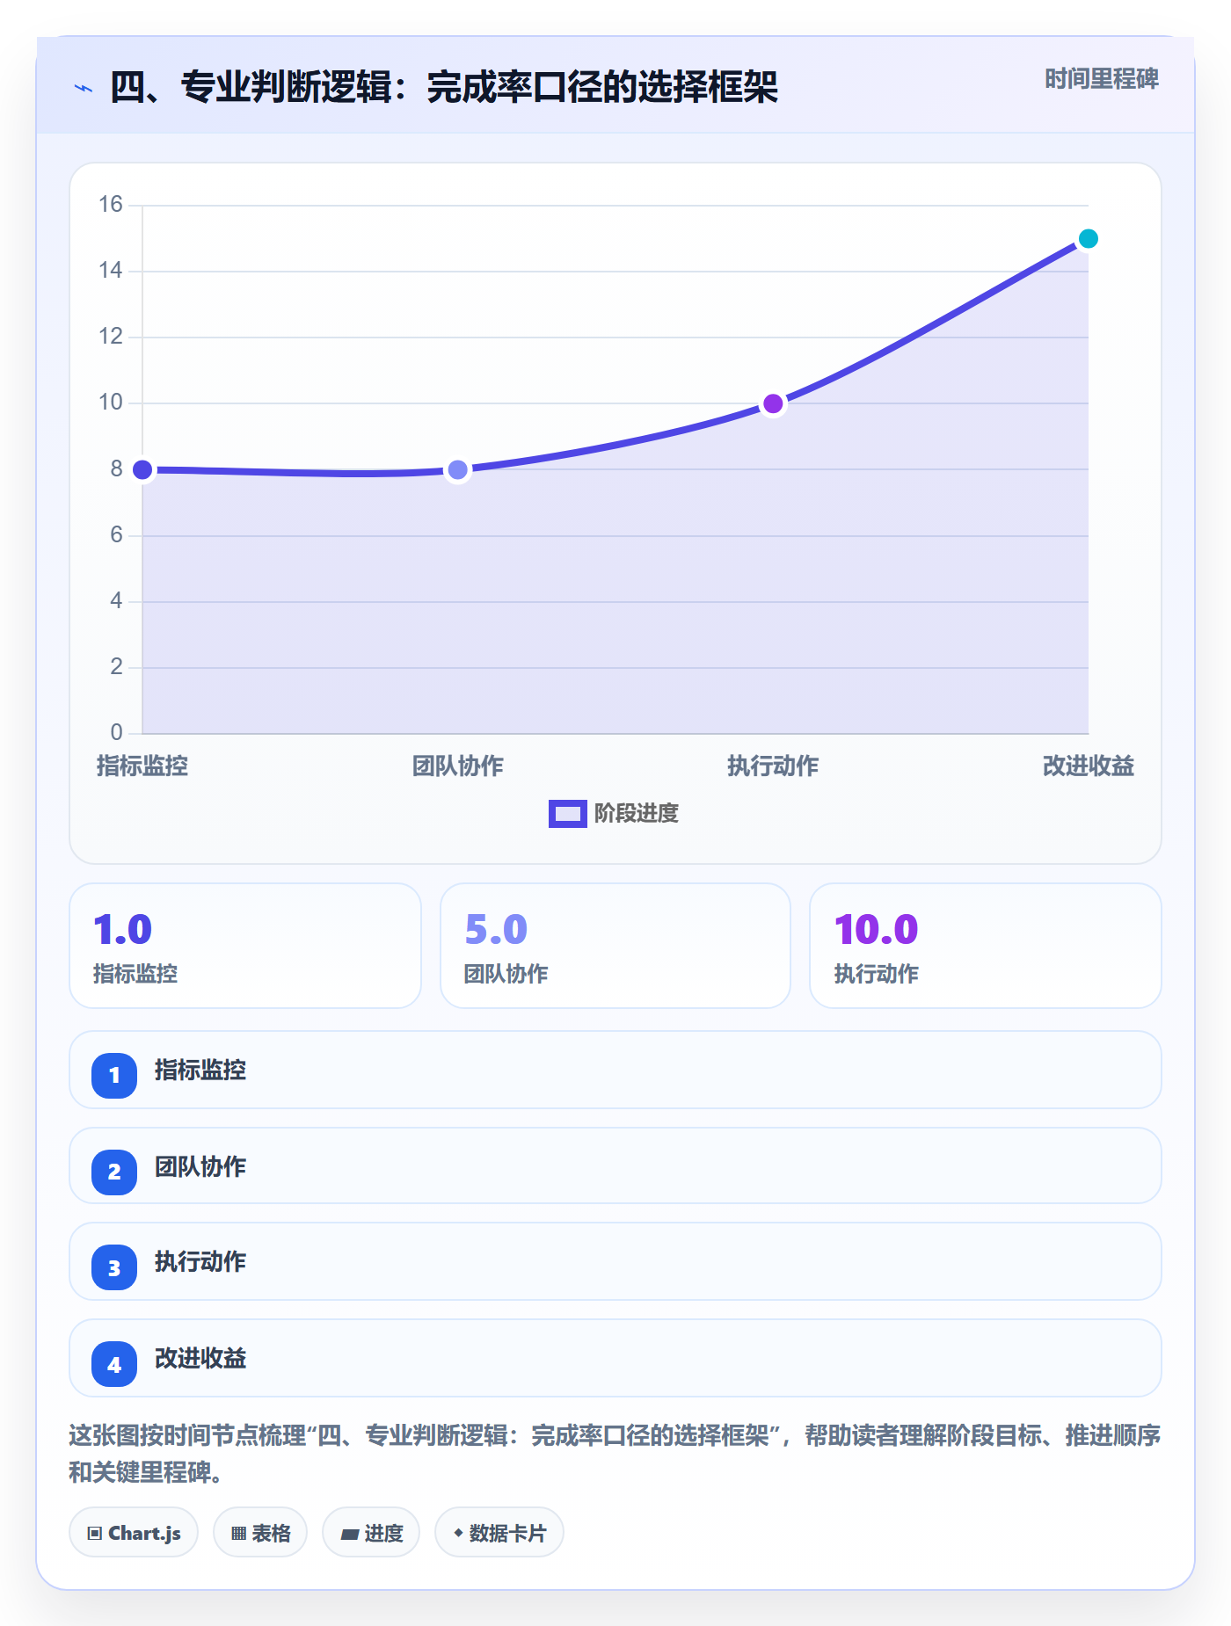Click the 10.0 value in the stat card
The height and width of the screenshot is (1626, 1231).
point(877,930)
